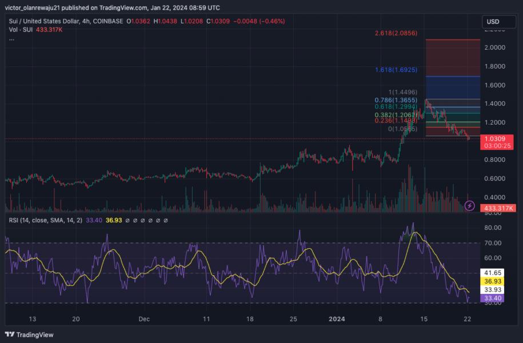The image size is (523, 343).
Task: Open the USD currency selector
Action: [x=498, y=22]
